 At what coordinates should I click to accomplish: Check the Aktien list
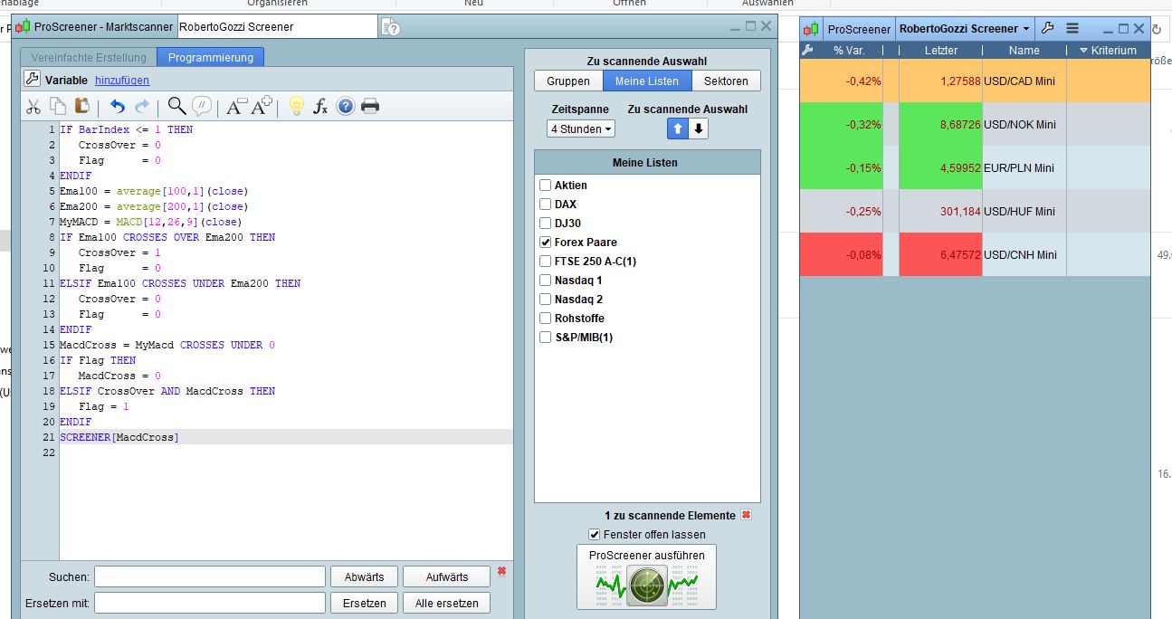pos(545,185)
